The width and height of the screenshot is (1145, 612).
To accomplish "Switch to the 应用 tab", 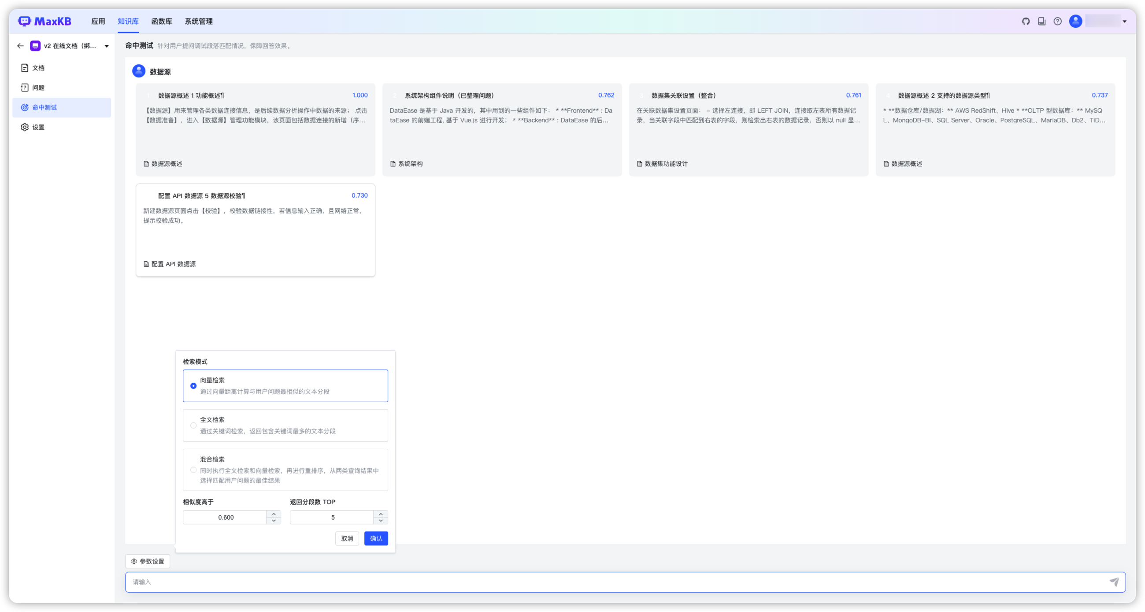I will pos(98,21).
